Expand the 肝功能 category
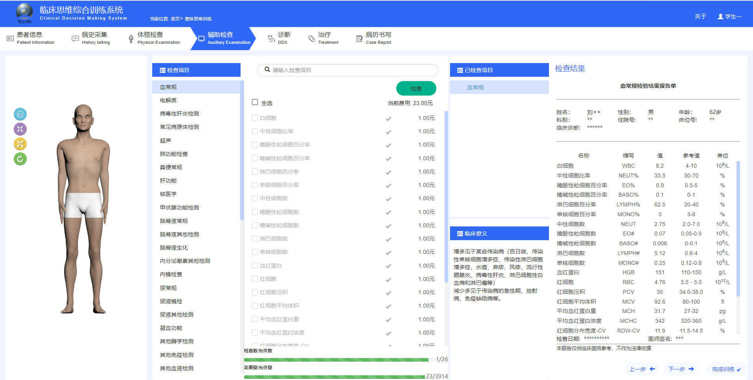The height and width of the screenshot is (380, 753). [168, 181]
